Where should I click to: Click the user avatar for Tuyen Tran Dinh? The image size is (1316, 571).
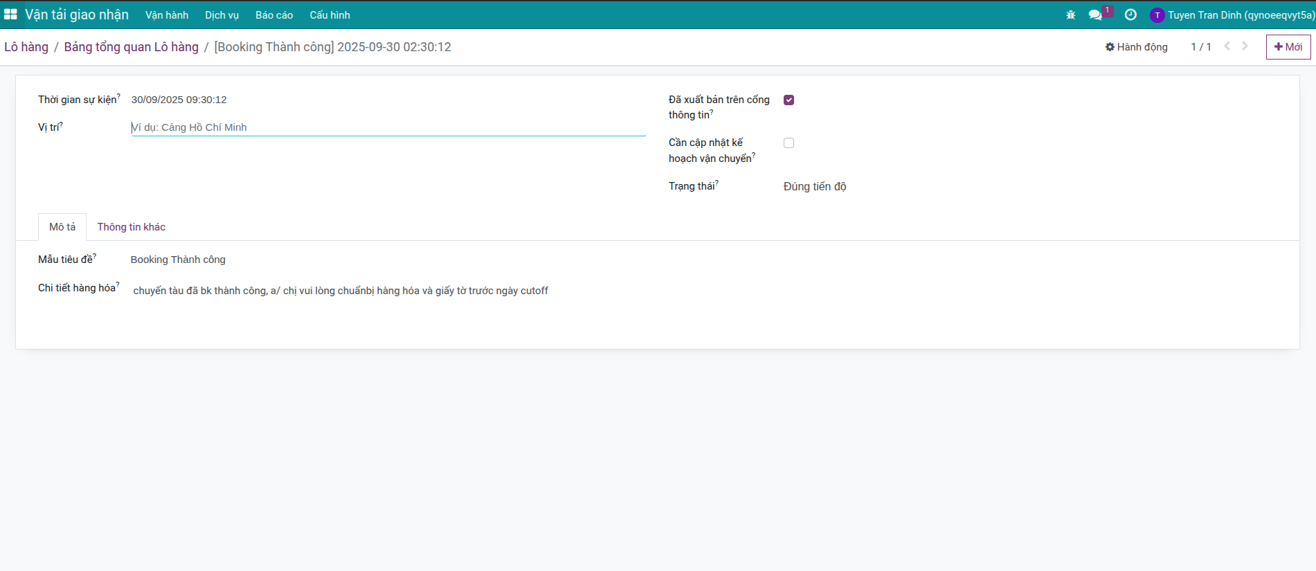[x=1157, y=15]
